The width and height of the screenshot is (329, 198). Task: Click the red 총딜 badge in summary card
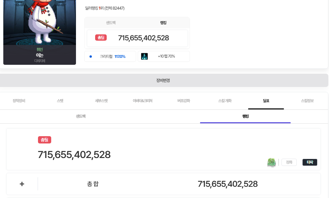click(x=101, y=38)
